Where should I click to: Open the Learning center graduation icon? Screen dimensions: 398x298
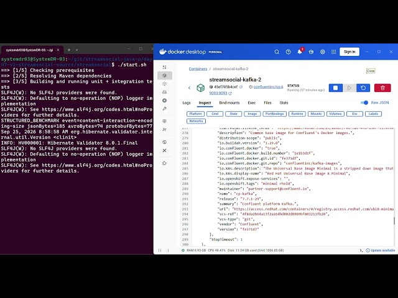click(x=311, y=52)
